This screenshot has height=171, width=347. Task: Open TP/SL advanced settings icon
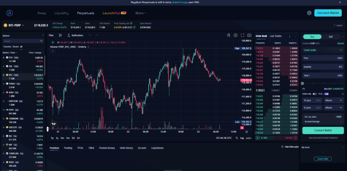(x=343, y=94)
